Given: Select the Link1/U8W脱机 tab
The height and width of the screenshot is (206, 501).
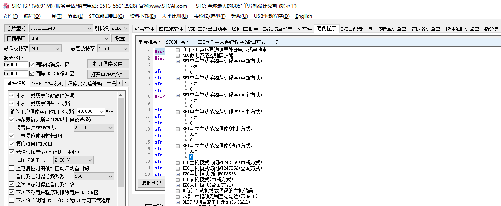Looking at the screenshot, I should [47, 84].
